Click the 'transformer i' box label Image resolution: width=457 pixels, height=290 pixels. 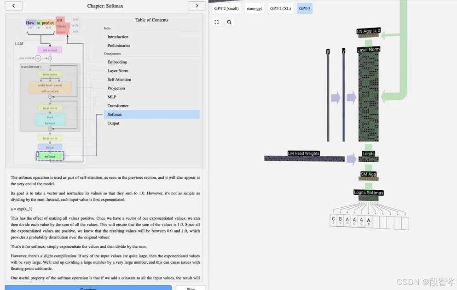pos(31,67)
